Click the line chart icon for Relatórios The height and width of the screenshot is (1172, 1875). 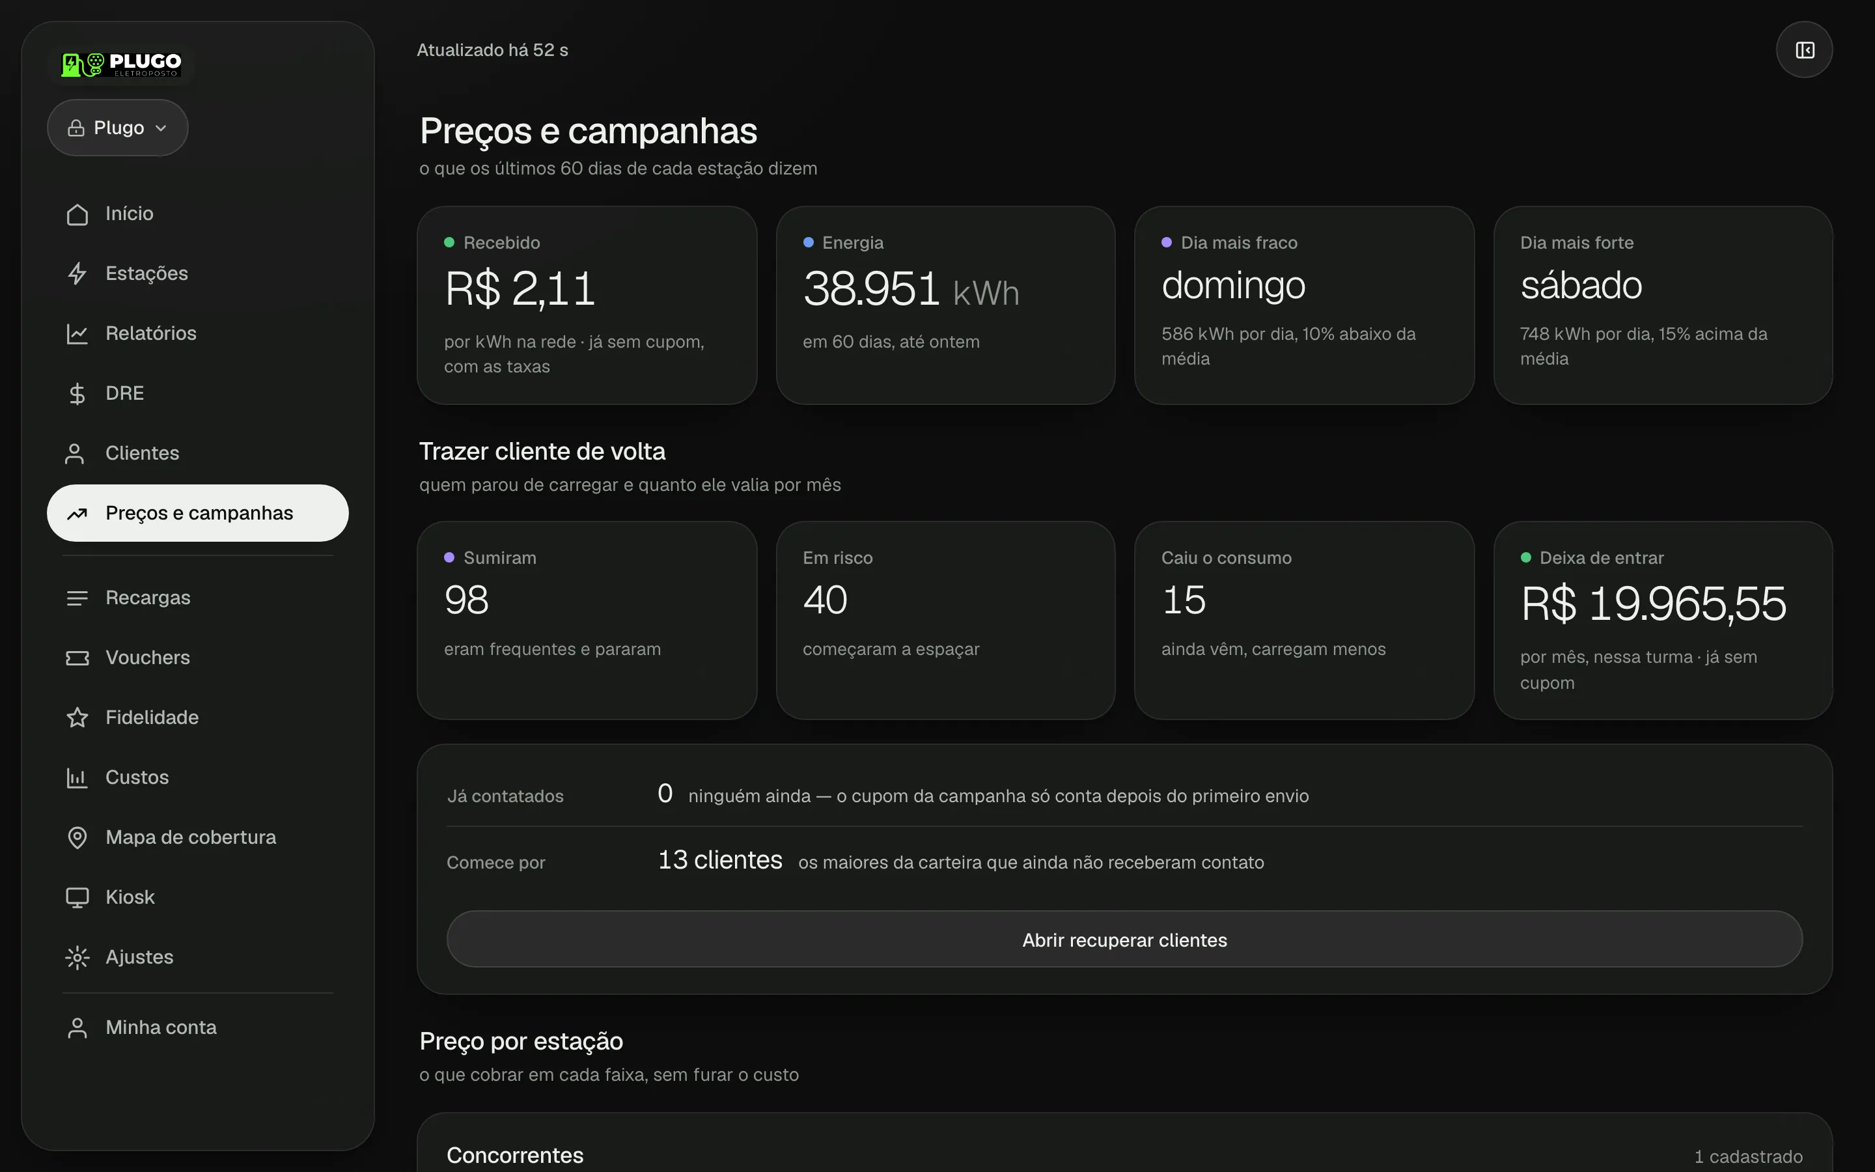pyautogui.click(x=77, y=333)
